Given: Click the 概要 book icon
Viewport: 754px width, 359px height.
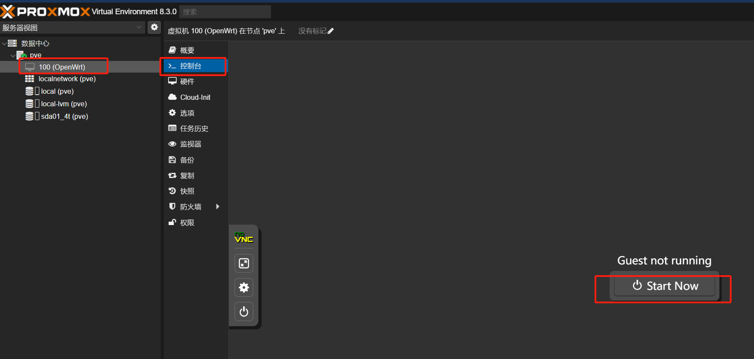Looking at the screenshot, I should click(x=172, y=50).
